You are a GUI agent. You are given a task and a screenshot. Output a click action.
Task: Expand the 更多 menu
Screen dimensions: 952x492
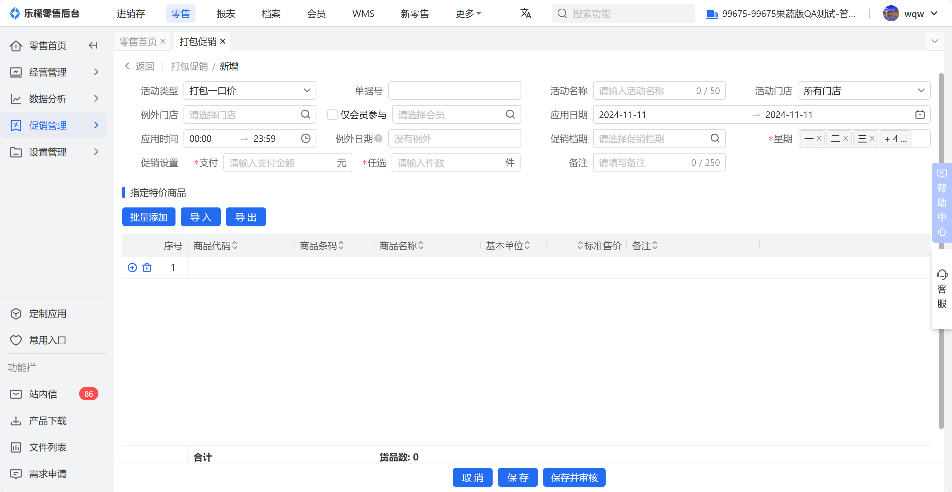pos(468,14)
